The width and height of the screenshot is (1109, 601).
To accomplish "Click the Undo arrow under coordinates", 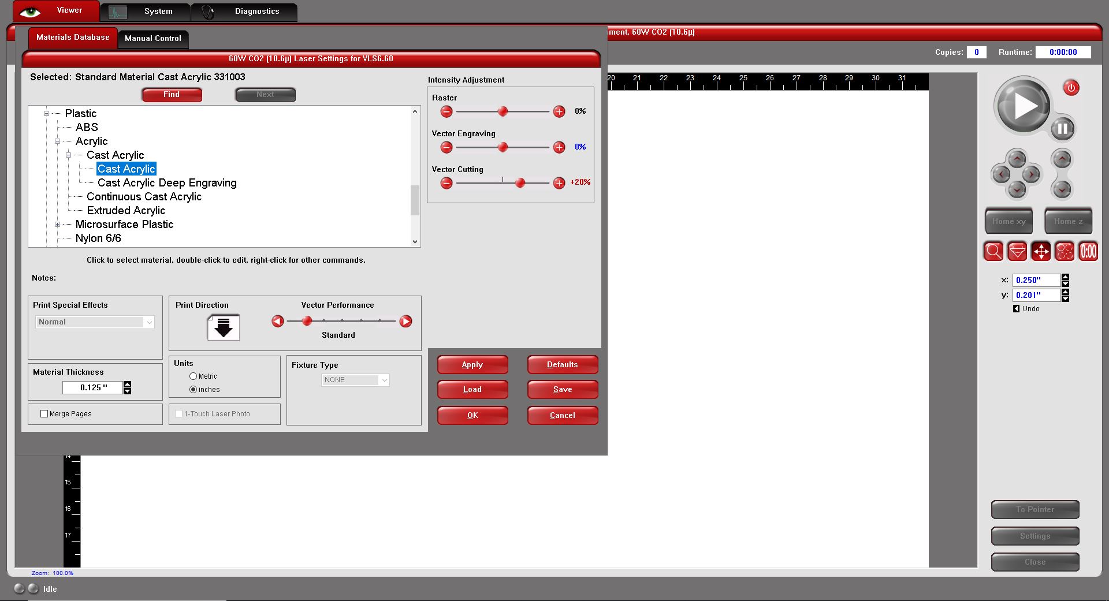I will [x=1017, y=309].
